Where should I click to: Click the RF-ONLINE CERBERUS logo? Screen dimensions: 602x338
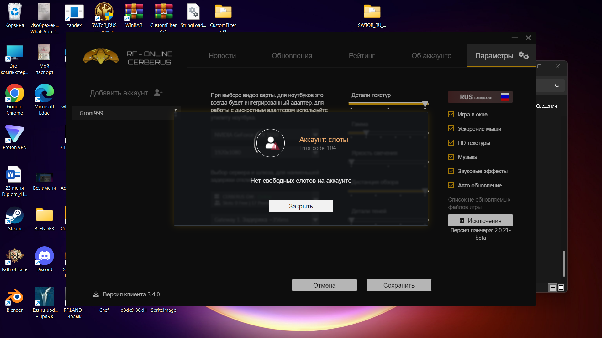click(127, 57)
